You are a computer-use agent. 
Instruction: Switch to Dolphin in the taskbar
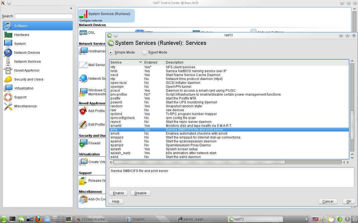[x=150, y=219]
